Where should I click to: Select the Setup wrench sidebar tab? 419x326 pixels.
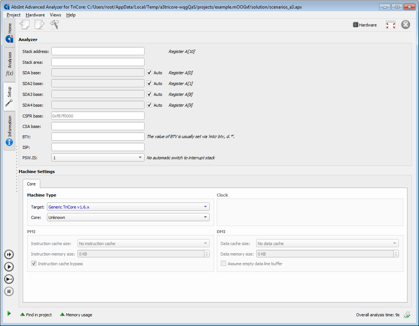[9, 96]
